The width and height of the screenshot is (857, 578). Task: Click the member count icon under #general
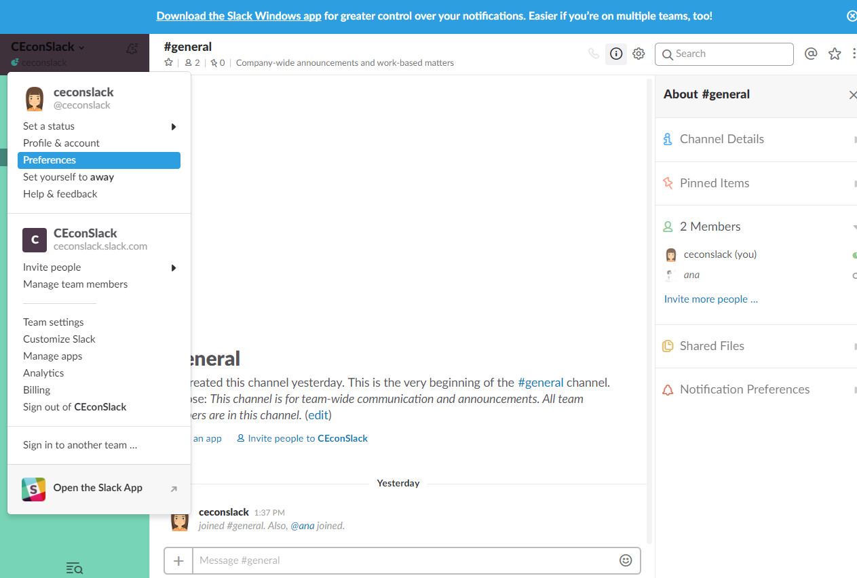click(x=192, y=62)
